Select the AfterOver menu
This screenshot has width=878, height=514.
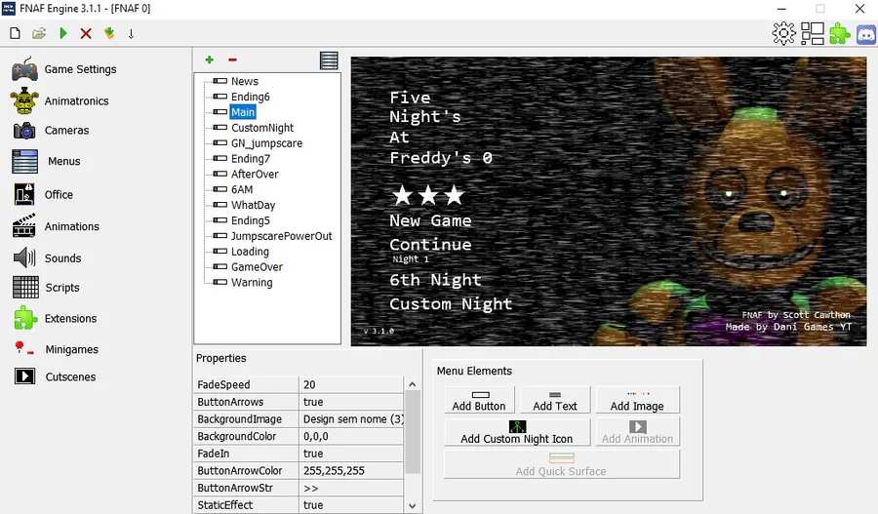255,175
